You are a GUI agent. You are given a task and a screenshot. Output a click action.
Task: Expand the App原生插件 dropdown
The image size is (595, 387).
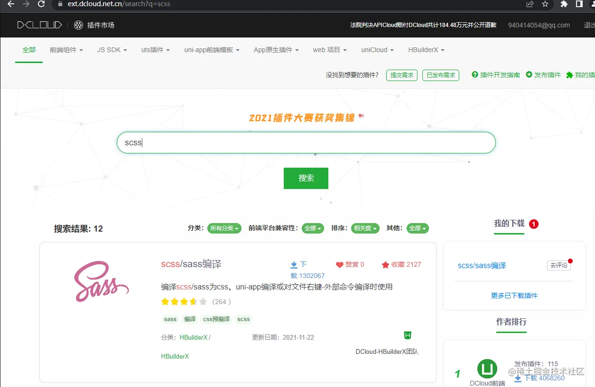(276, 50)
